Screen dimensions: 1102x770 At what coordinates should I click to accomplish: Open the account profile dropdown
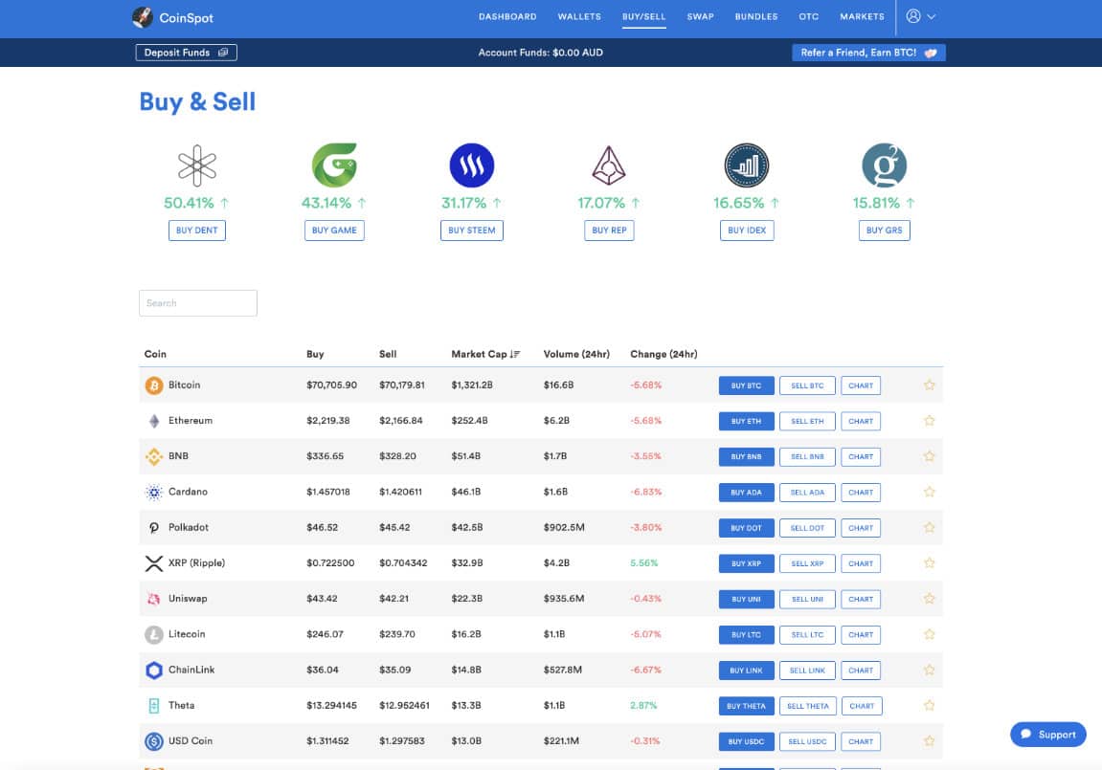920,16
